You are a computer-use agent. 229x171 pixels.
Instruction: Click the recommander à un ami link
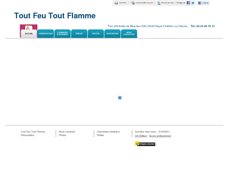click(x=144, y=3)
